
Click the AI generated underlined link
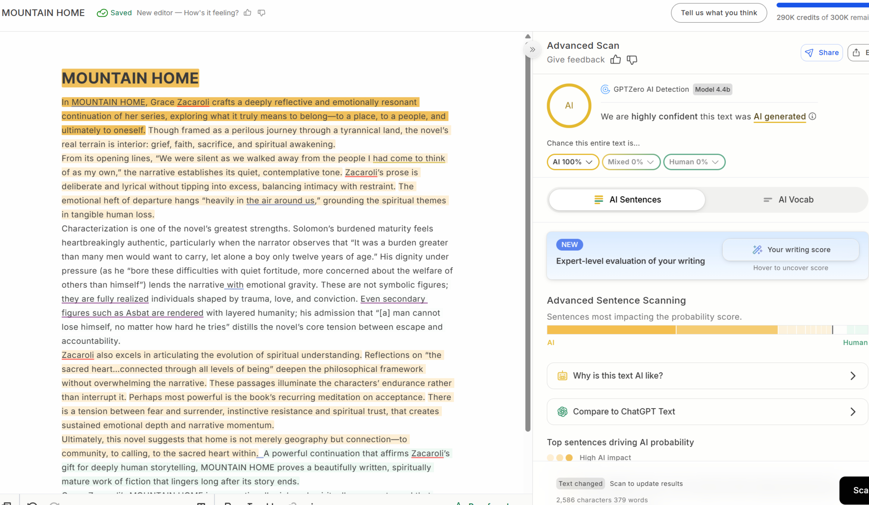pos(779,117)
